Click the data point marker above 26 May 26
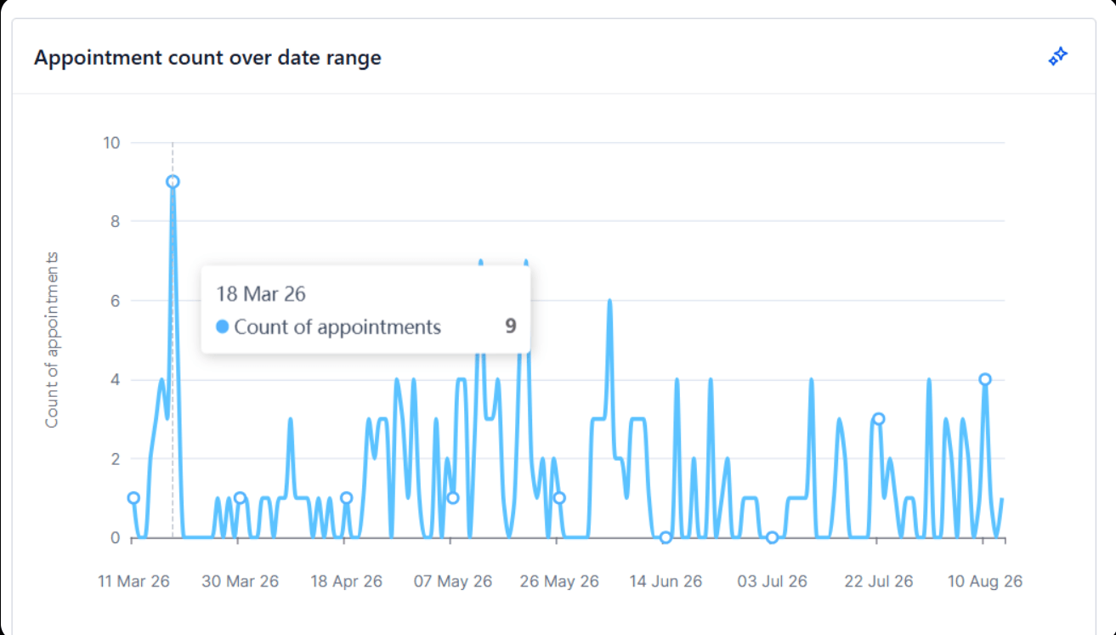 tap(559, 498)
